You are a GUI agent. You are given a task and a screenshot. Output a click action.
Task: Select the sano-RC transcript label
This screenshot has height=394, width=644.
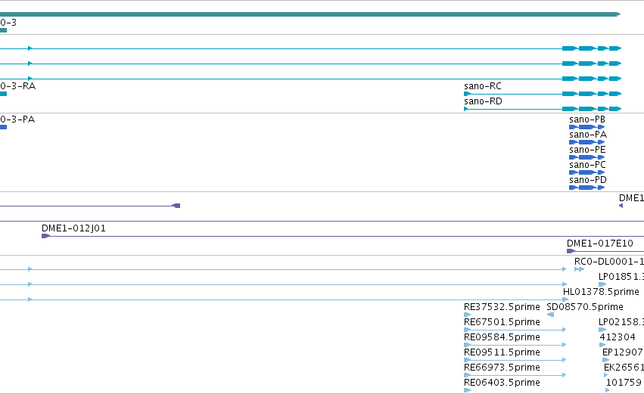483,86
